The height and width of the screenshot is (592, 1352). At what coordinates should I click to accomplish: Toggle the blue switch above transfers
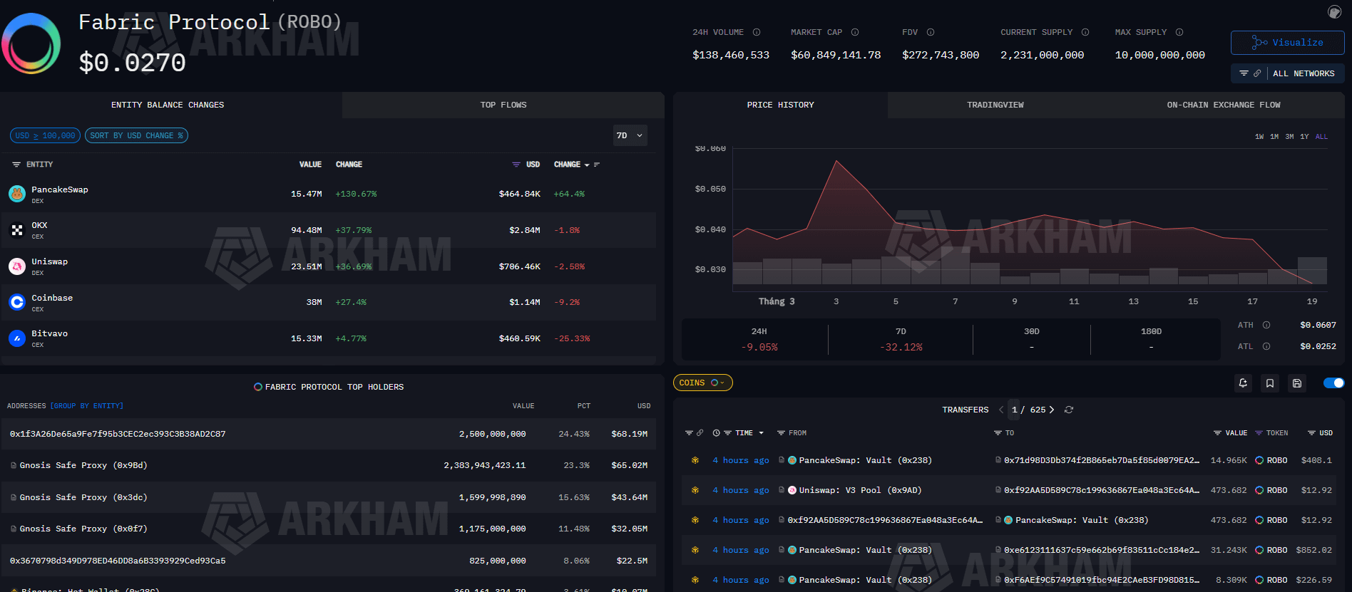coord(1333,383)
